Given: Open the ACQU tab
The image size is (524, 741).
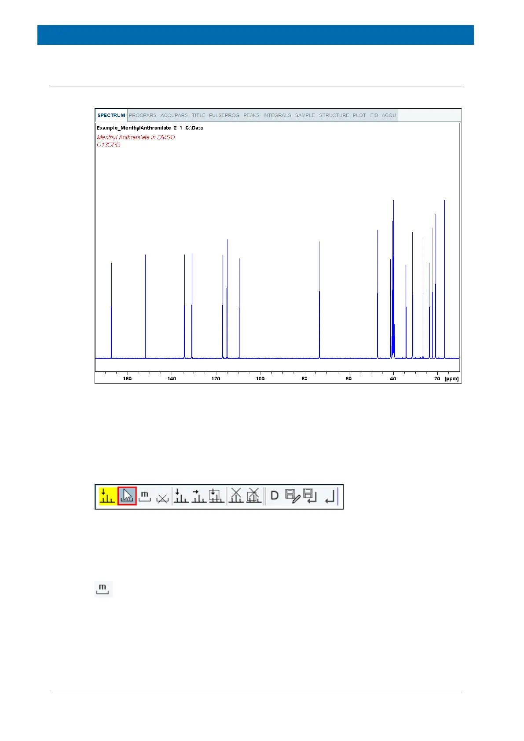Looking at the screenshot, I should tap(389, 115).
